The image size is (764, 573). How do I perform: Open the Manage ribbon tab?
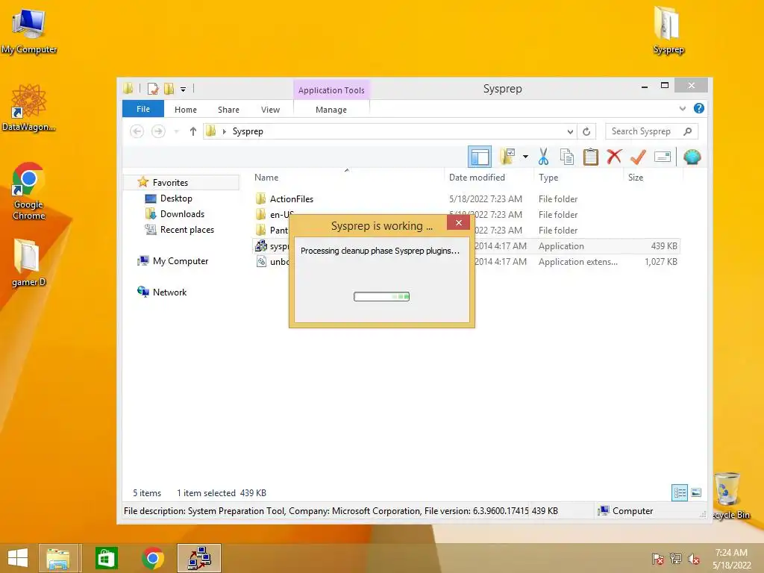(x=331, y=110)
